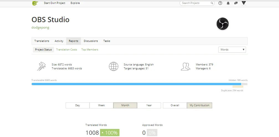Open the messages chat icon
The height and width of the screenshot is (137, 279).
click(x=236, y=3)
